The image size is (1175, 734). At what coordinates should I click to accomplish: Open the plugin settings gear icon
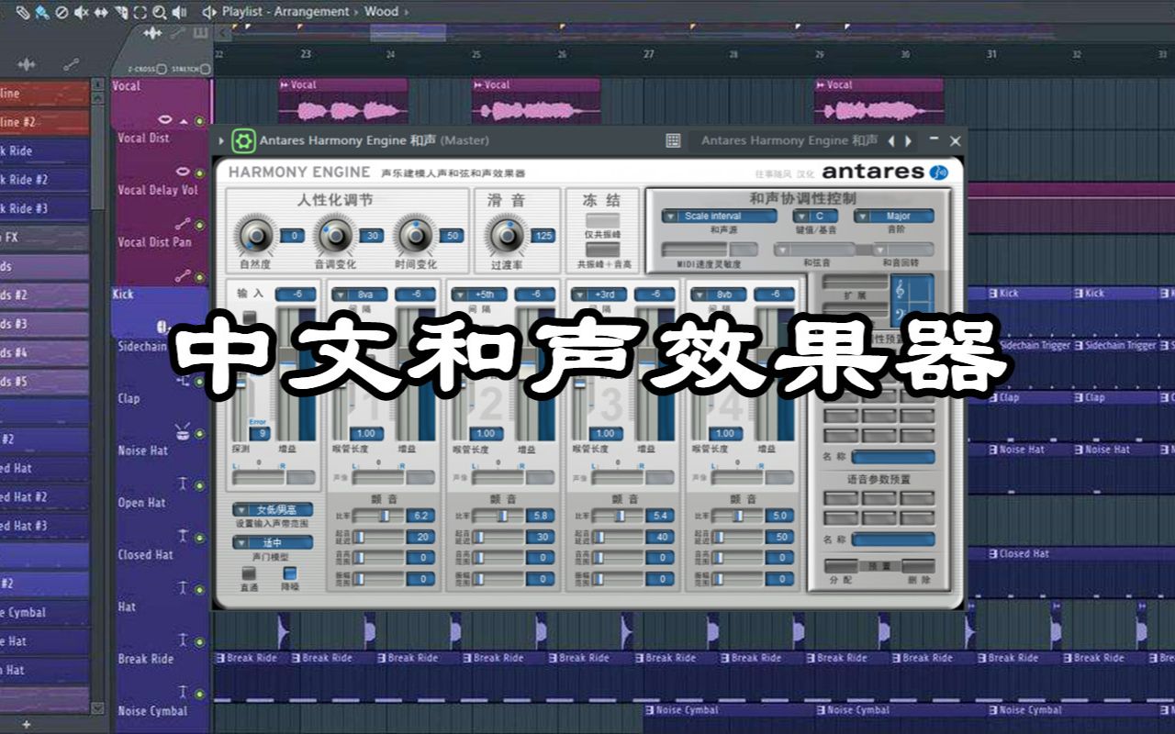pos(243,140)
